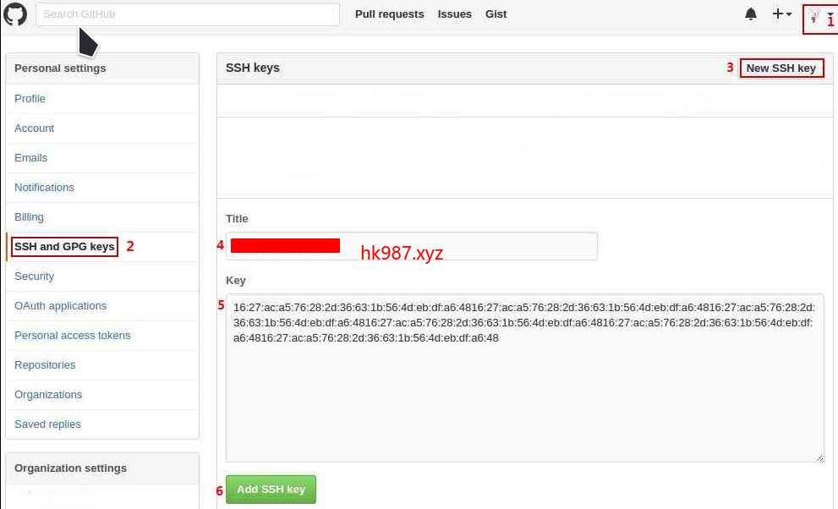Viewport: 838px width, 509px height.
Task: Focus the Search GitHub field
Action: [188, 14]
